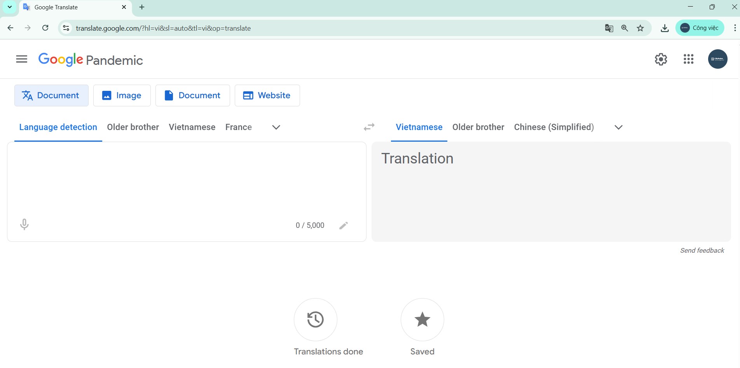740x368 pixels.
Task: Choose Chinese (Simplified) as target language
Action: click(553, 127)
